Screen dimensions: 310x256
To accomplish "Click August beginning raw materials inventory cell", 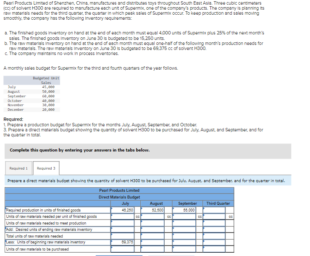I will [152, 243].
